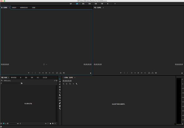Toggle nest sequence insert mode in timeline
The image size is (184, 128).
coord(64,84)
